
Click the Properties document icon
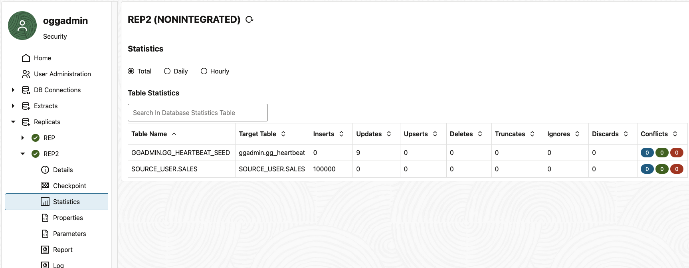click(45, 218)
